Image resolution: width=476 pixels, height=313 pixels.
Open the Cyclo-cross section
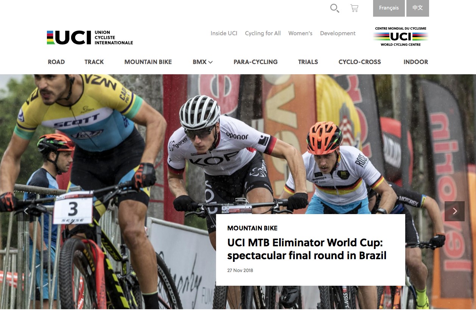tap(360, 62)
